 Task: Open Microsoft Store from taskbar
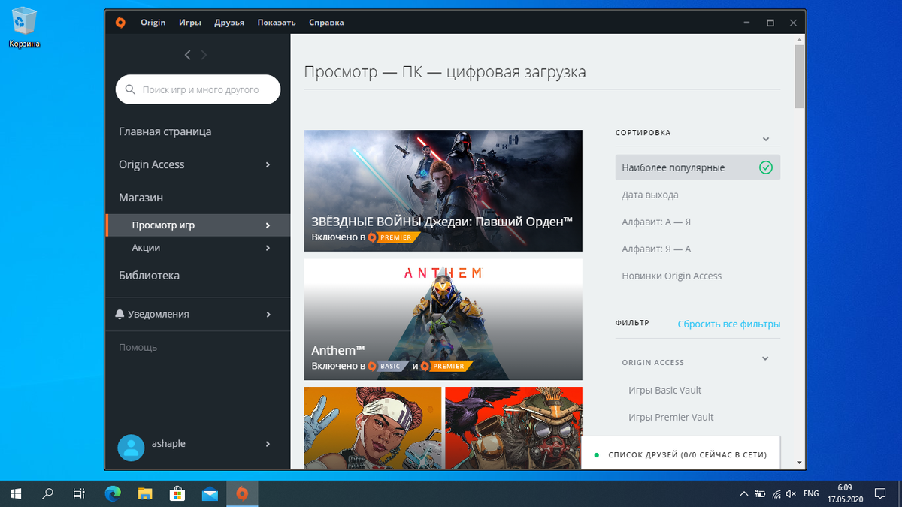pos(177,493)
